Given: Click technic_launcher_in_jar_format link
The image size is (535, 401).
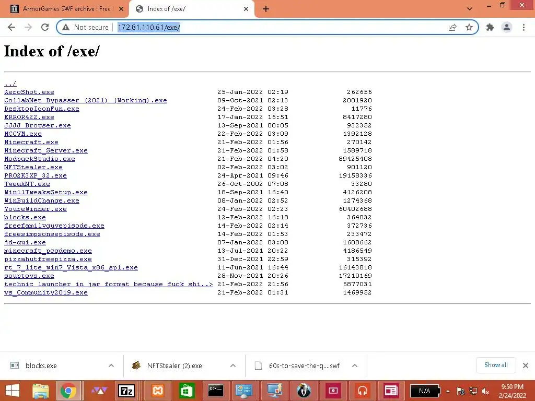Looking at the screenshot, I should (109, 284).
